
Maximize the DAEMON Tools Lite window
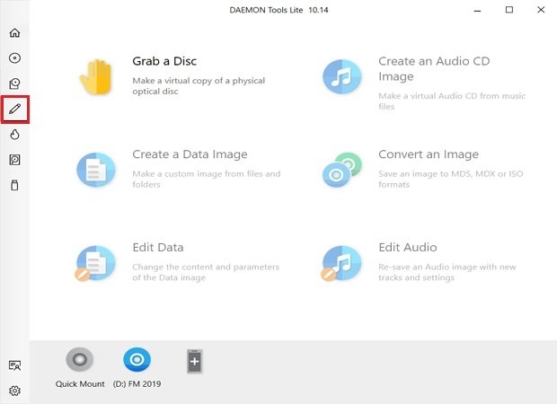pyautogui.click(x=509, y=10)
